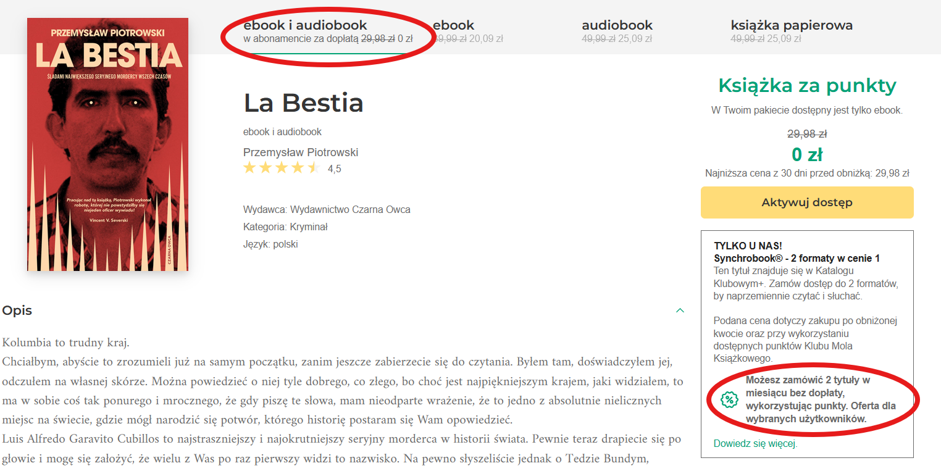Collapse the Opis section with the chevron
The height and width of the screenshot is (471, 941).
(x=680, y=311)
